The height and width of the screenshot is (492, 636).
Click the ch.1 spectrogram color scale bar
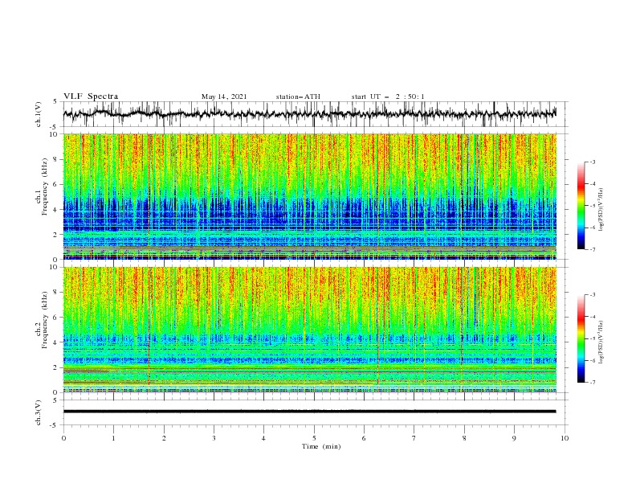581,206
